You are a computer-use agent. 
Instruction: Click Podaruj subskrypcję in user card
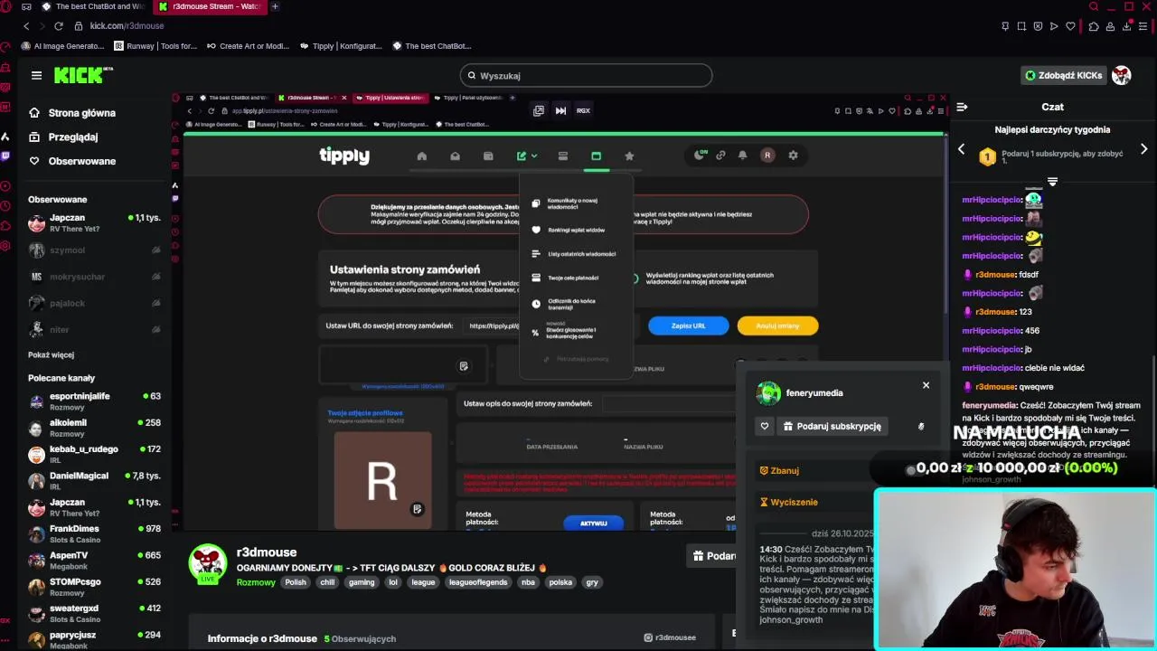832,426
